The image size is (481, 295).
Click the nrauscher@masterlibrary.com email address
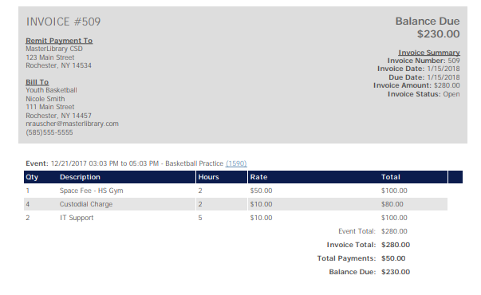(x=72, y=124)
